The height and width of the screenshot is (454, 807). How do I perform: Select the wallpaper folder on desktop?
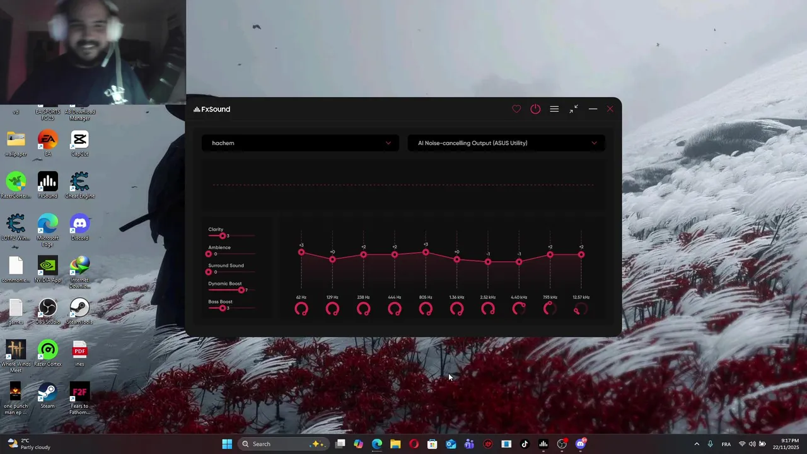tap(16, 144)
